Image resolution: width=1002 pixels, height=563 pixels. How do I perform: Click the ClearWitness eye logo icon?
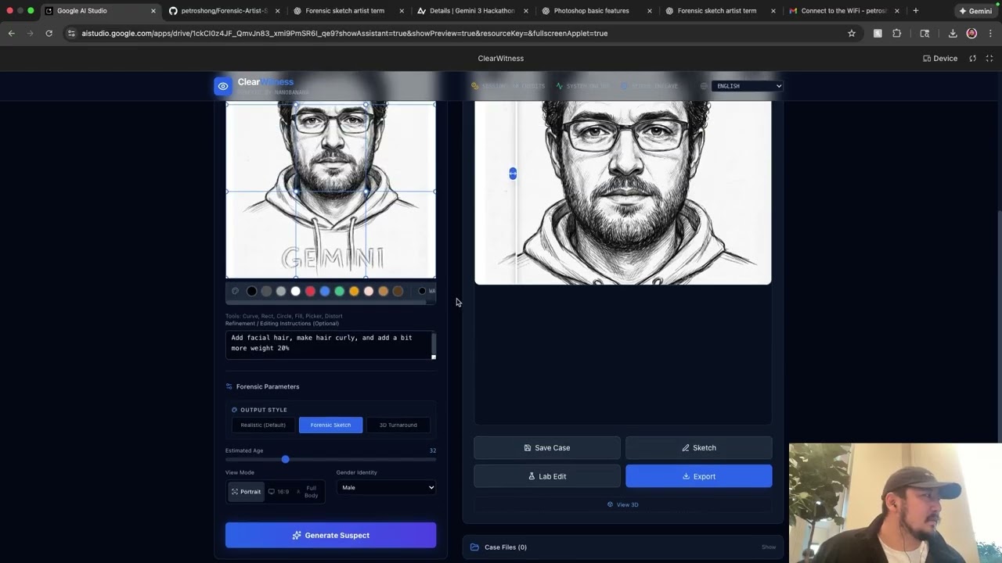[223, 86]
